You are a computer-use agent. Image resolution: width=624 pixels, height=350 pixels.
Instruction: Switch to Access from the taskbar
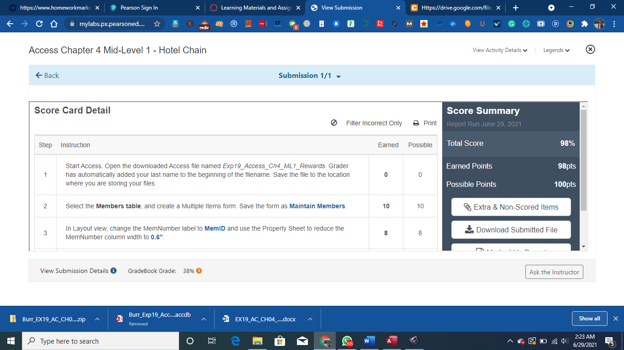pyautogui.click(x=392, y=341)
